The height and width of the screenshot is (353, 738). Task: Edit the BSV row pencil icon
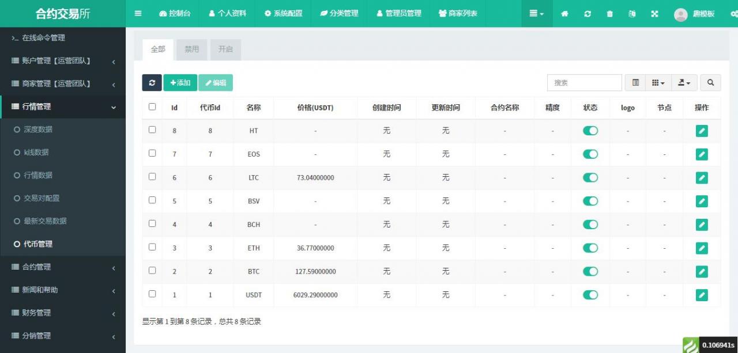[702, 201]
